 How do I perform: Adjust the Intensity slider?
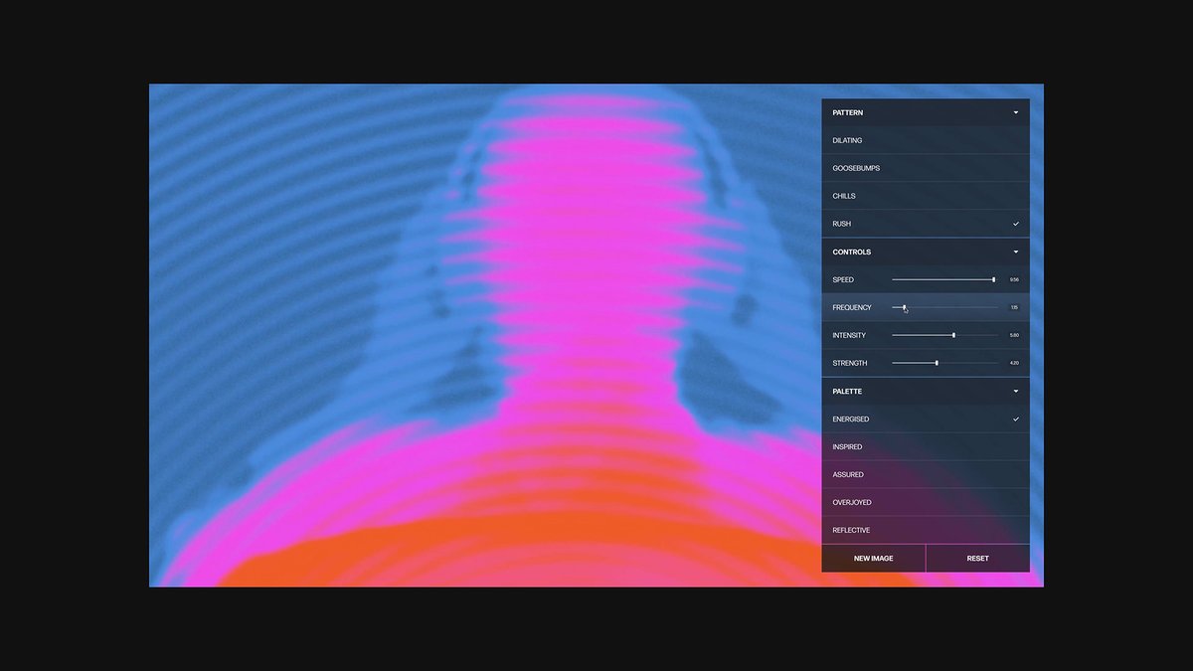(944, 335)
